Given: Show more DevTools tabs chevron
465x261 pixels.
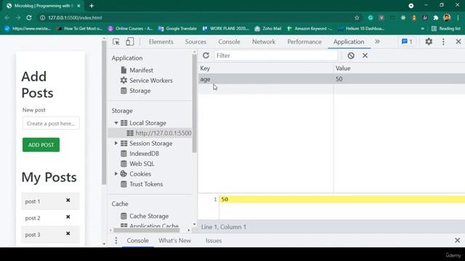Looking at the screenshot, I should tap(377, 42).
